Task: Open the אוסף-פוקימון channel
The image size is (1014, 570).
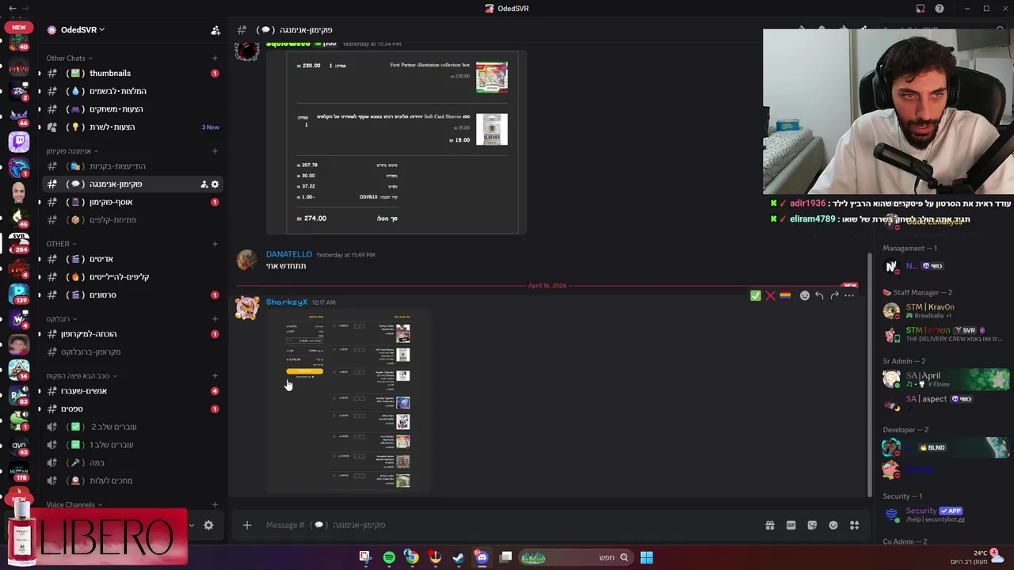Action: [132, 202]
